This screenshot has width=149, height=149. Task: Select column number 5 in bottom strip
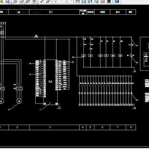click(x=90, y=127)
